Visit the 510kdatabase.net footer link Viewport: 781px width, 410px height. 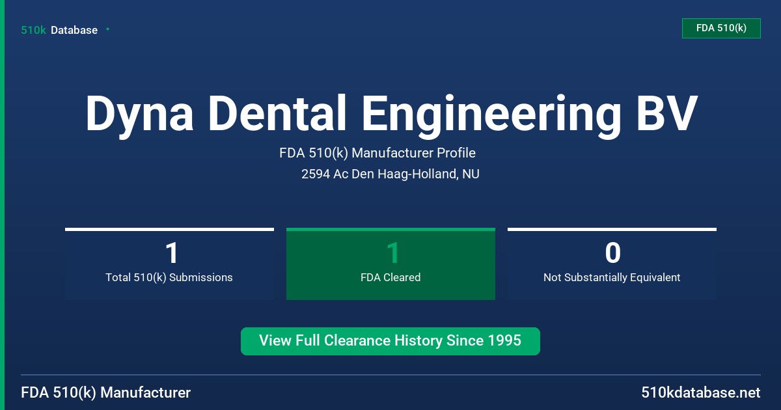pos(700,393)
